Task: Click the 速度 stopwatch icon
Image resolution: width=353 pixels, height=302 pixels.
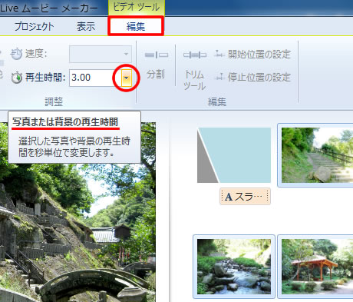Action: pos(17,54)
